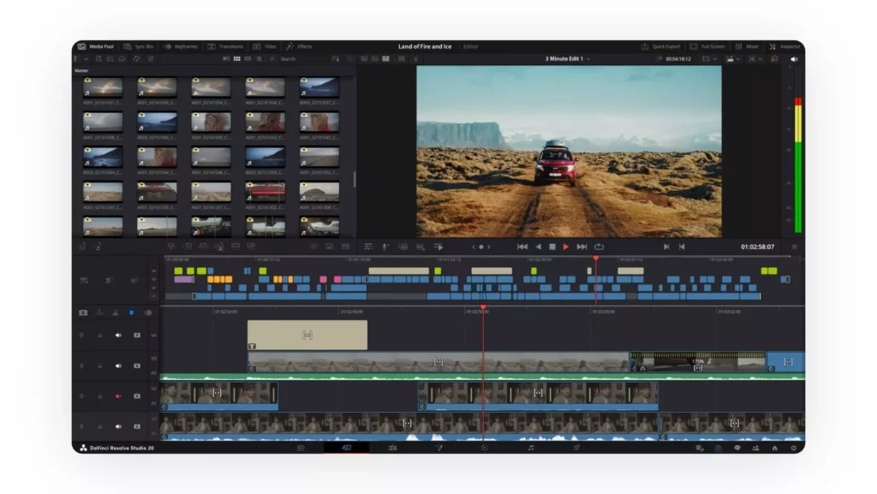Open the Fusion page

pos(438,449)
